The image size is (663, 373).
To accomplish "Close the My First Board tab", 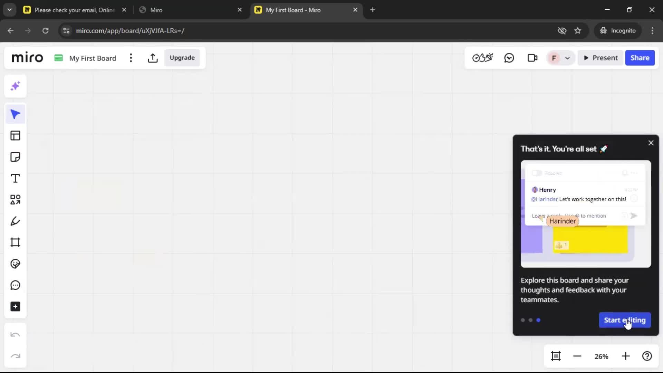I will pos(355,10).
